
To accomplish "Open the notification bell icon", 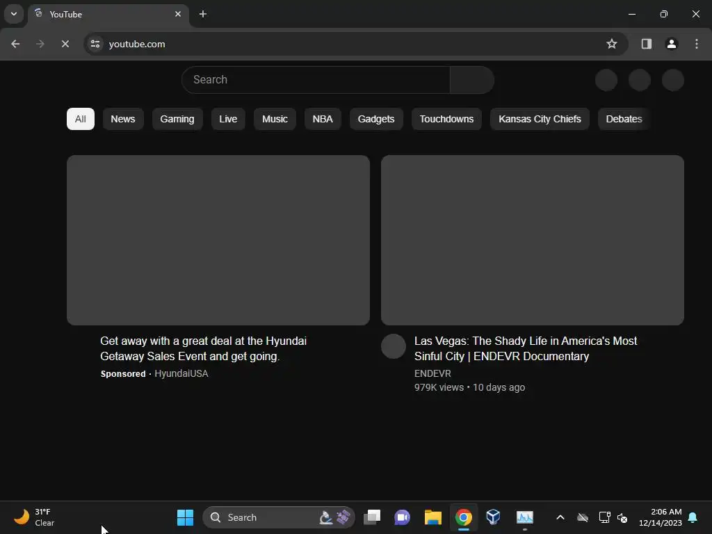I will (x=693, y=517).
